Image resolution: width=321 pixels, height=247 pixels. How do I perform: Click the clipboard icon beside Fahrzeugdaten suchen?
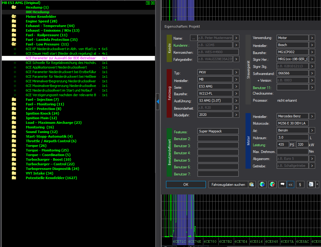252,184
